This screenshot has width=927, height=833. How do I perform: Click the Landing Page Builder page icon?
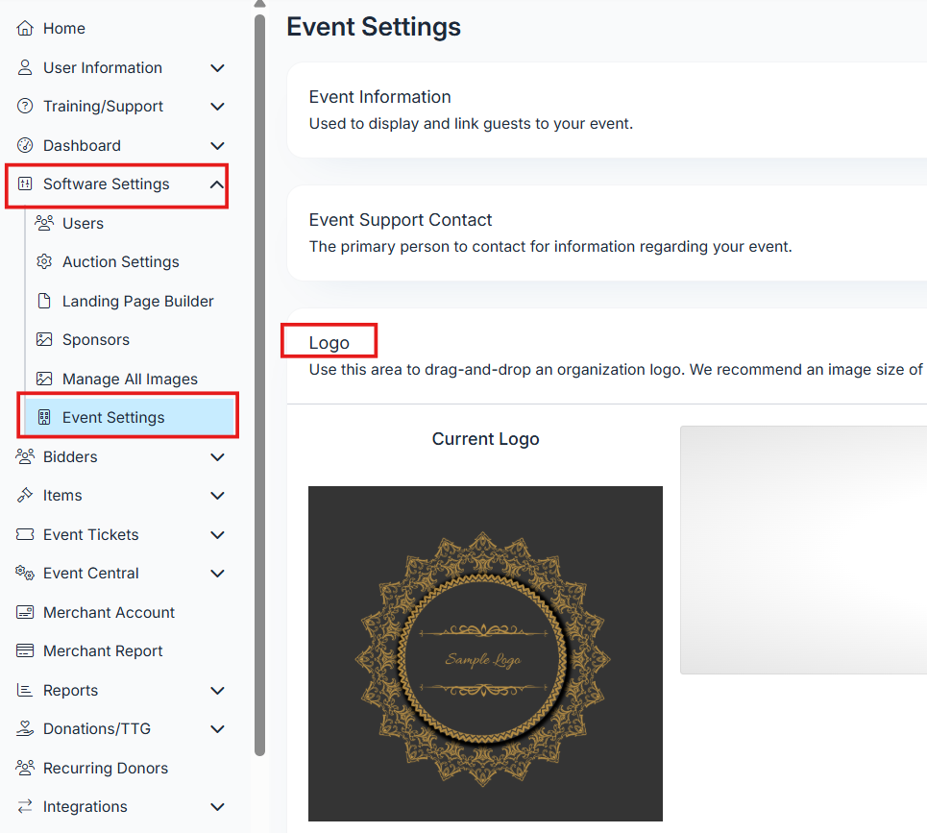[x=44, y=301]
